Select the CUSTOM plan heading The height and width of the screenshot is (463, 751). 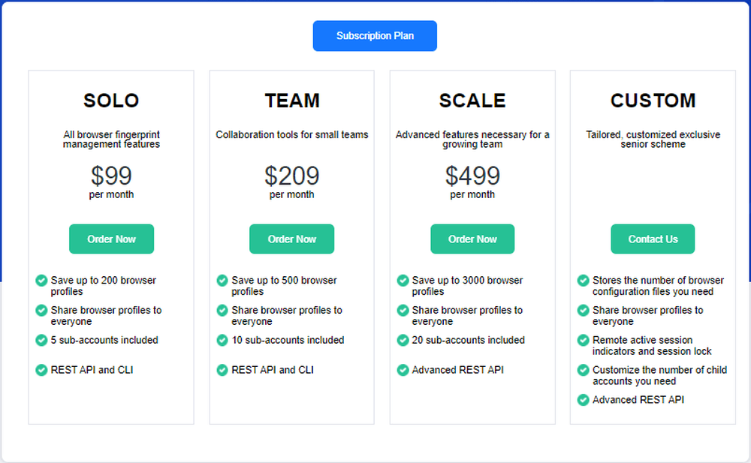(x=653, y=101)
